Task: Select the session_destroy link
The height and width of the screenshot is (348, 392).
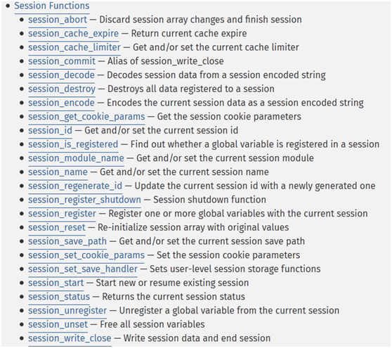Action: tap(62, 89)
